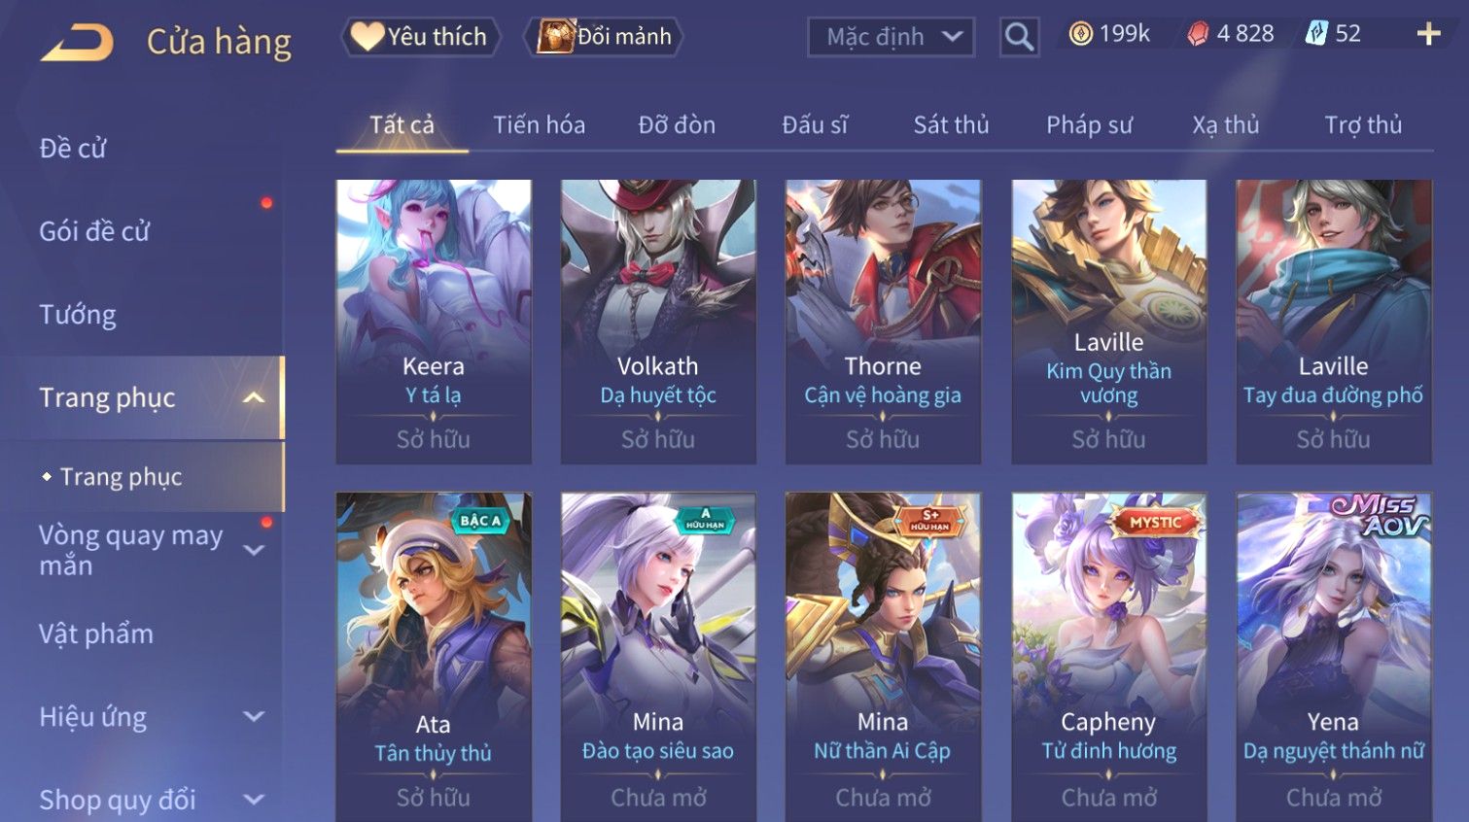Select Volkath Dạ huyết tộc skin card
This screenshot has width=1469, height=822.
[x=658, y=322]
